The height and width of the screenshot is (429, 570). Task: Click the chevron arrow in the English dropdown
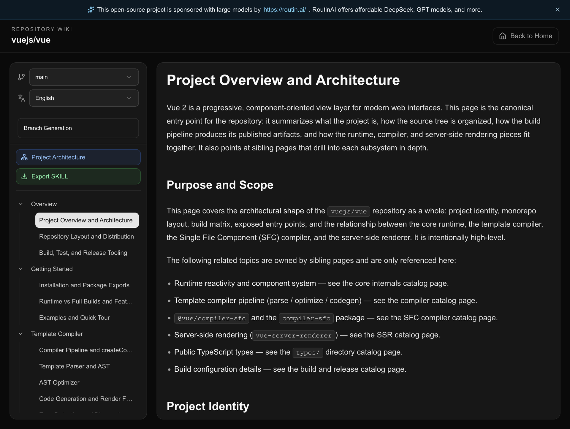(x=129, y=98)
